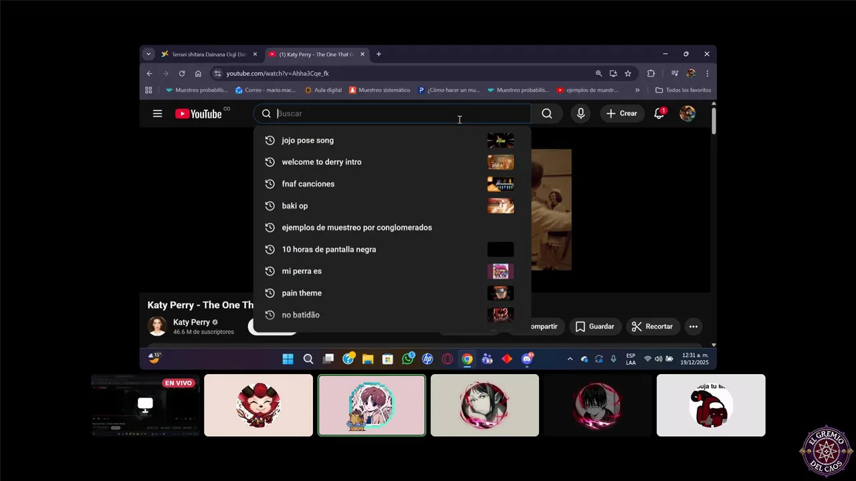Click the thumbnail beside 'welcome to derry intro'
The height and width of the screenshot is (481, 856).
point(500,162)
